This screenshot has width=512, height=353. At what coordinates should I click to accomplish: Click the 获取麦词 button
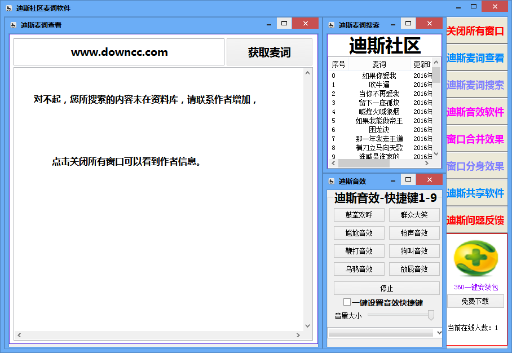tap(269, 52)
